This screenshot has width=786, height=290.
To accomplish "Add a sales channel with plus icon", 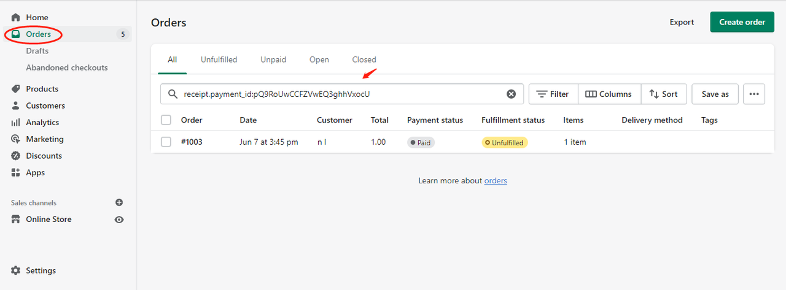I will [119, 202].
